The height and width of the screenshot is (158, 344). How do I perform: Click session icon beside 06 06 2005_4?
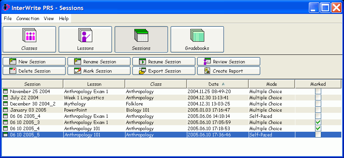[x=5, y=116]
